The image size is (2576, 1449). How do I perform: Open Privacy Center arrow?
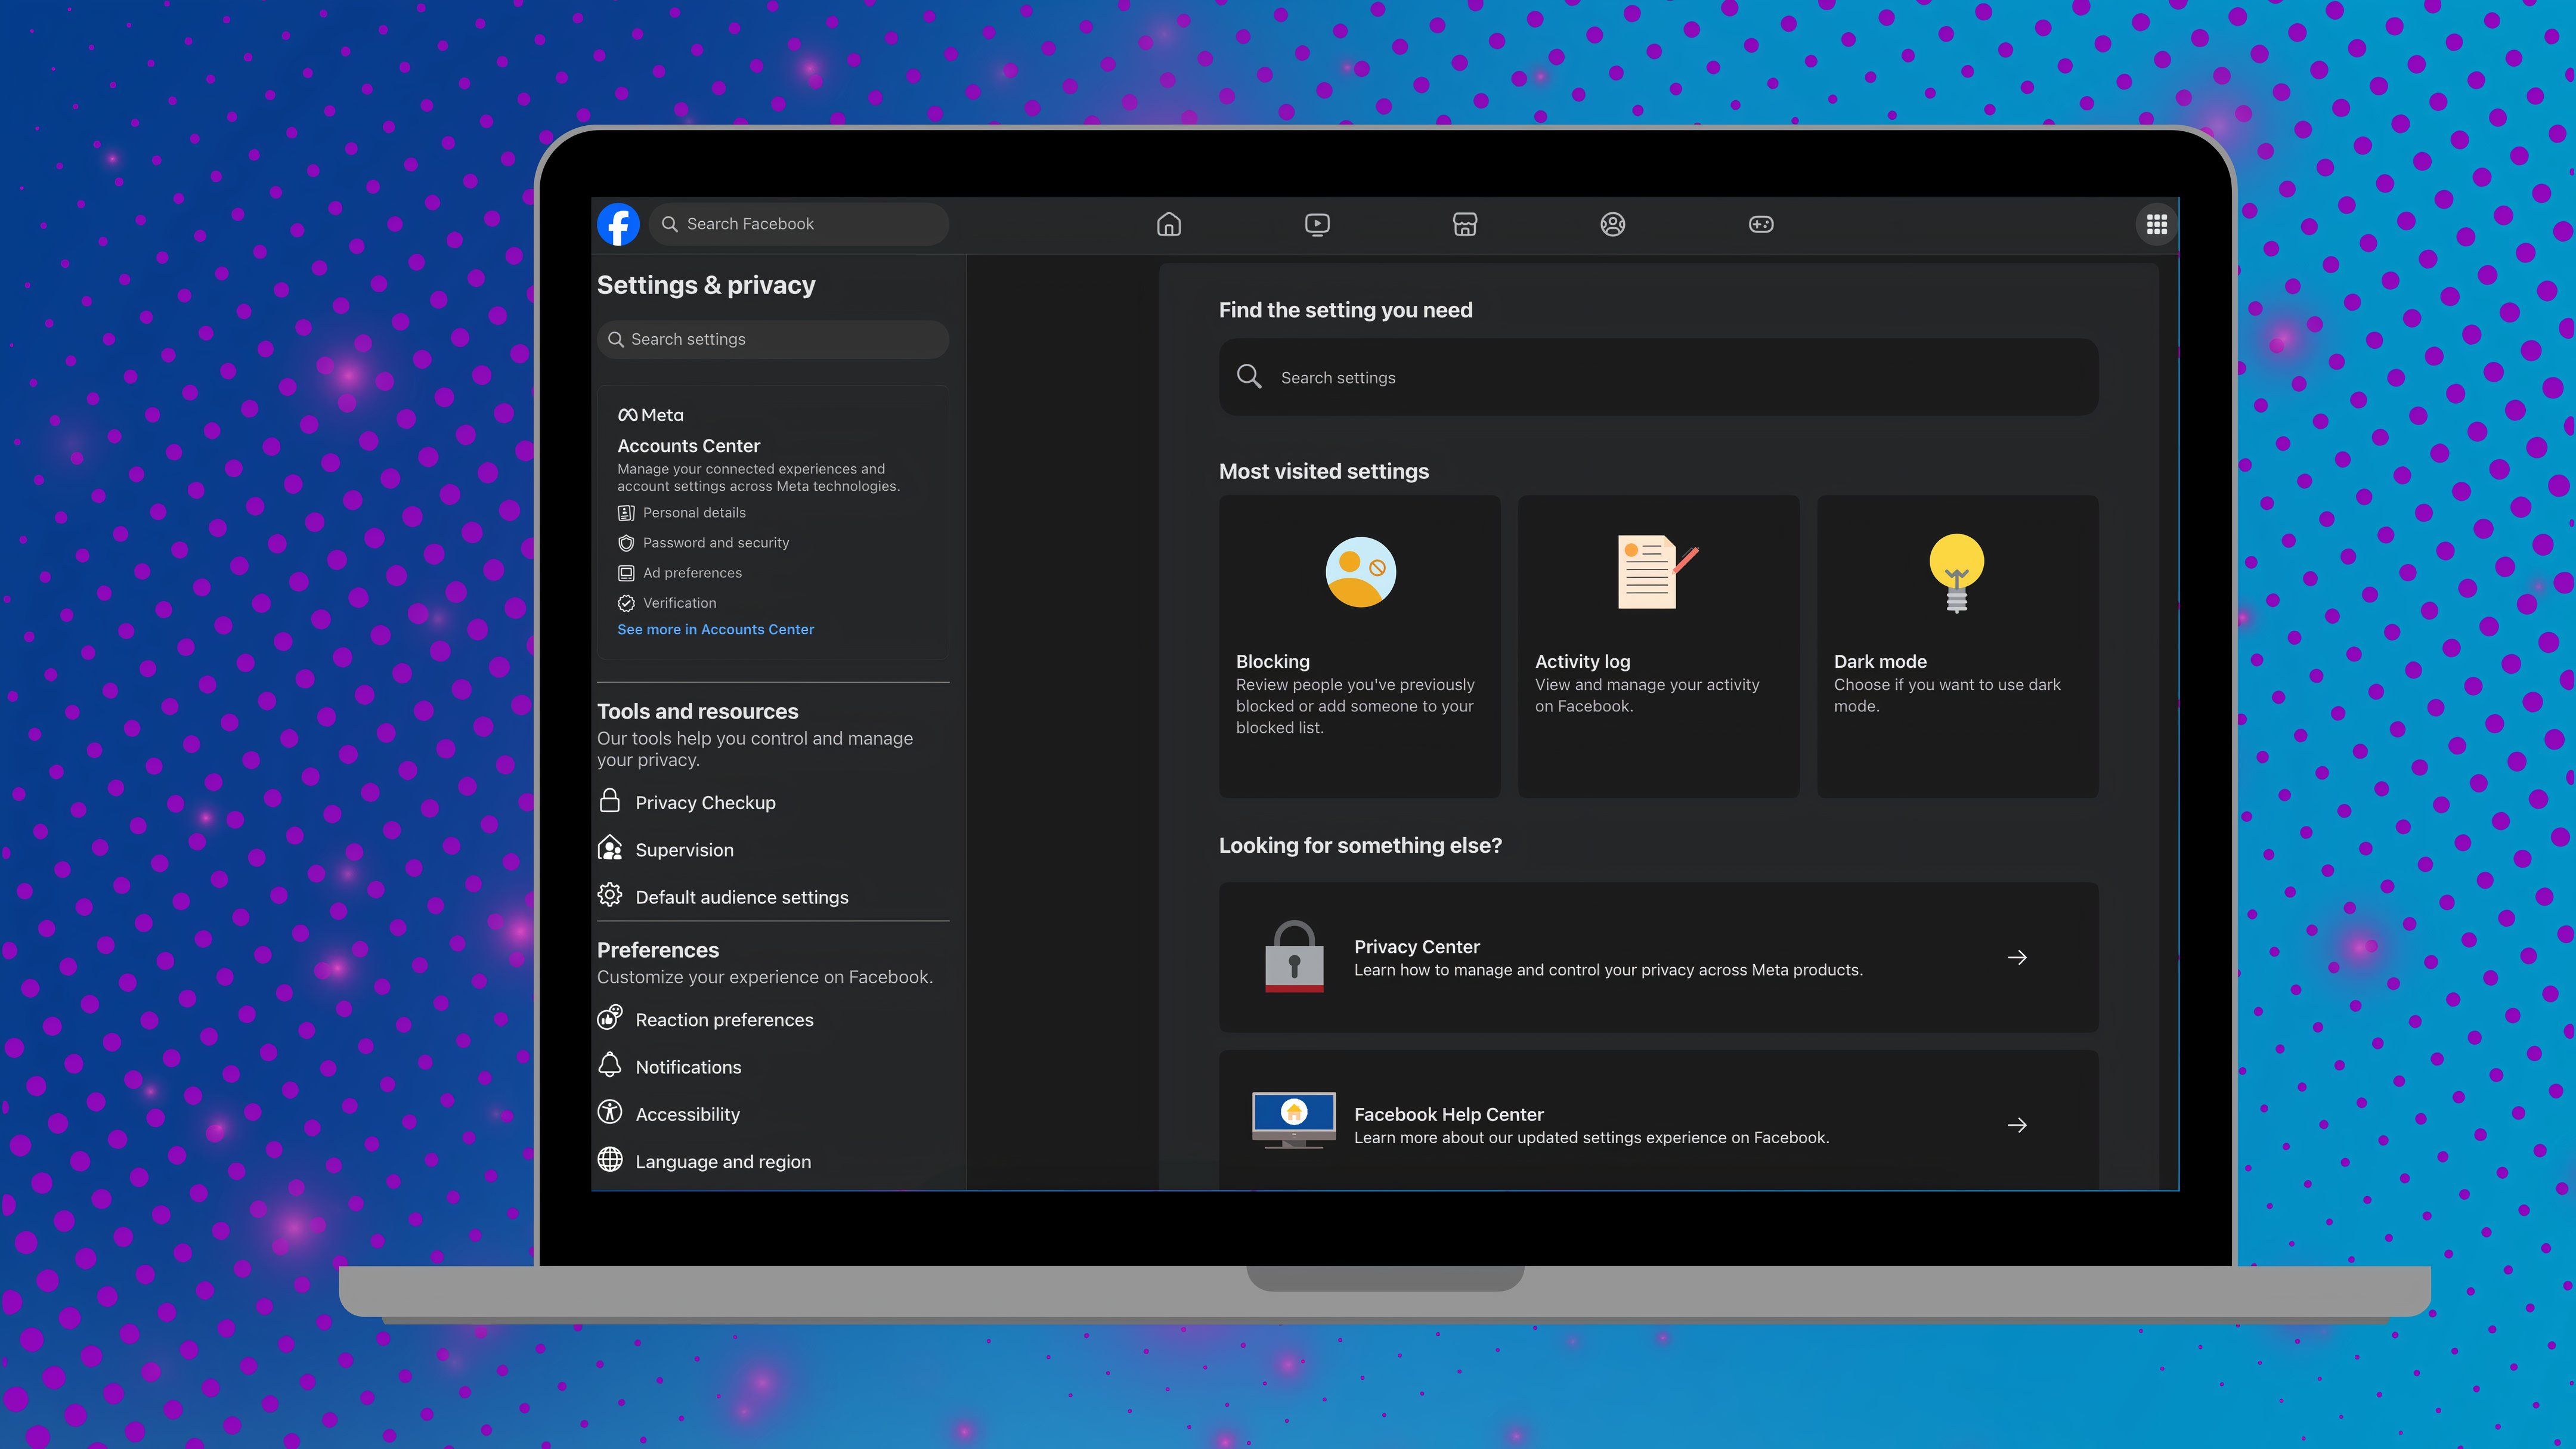tap(2017, 957)
